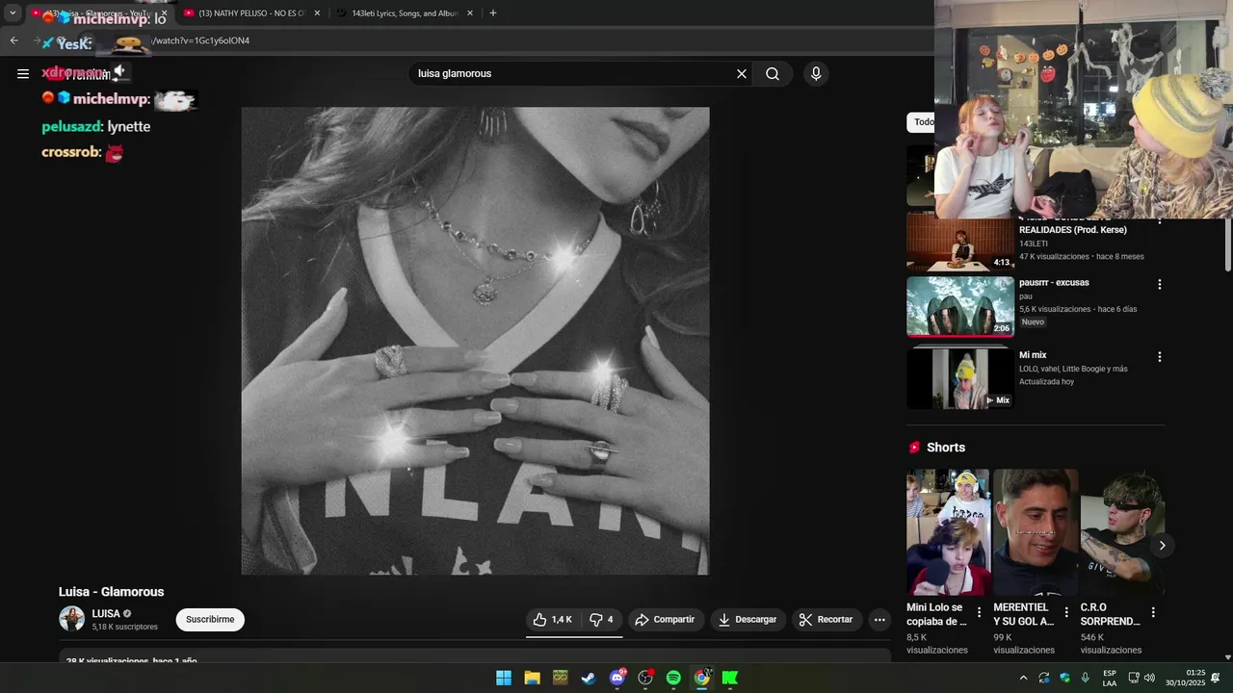This screenshot has width=1233, height=693.
Task: Click the 5,18 K suscriptores text
Action: [125, 627]
